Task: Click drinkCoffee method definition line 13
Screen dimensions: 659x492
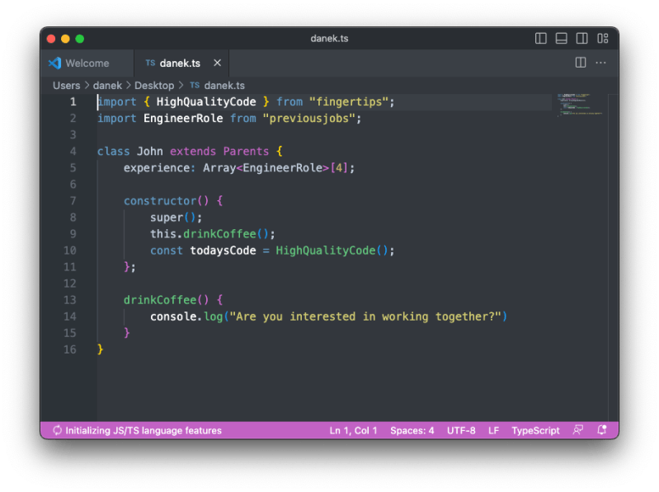Action: coord(160,300)
